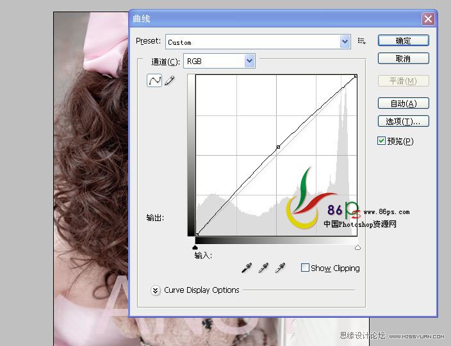Click the white point input slider
Image resolution: width=451 pixels, height=346 pixels.
pyautogui.click(x=357, y=247)
